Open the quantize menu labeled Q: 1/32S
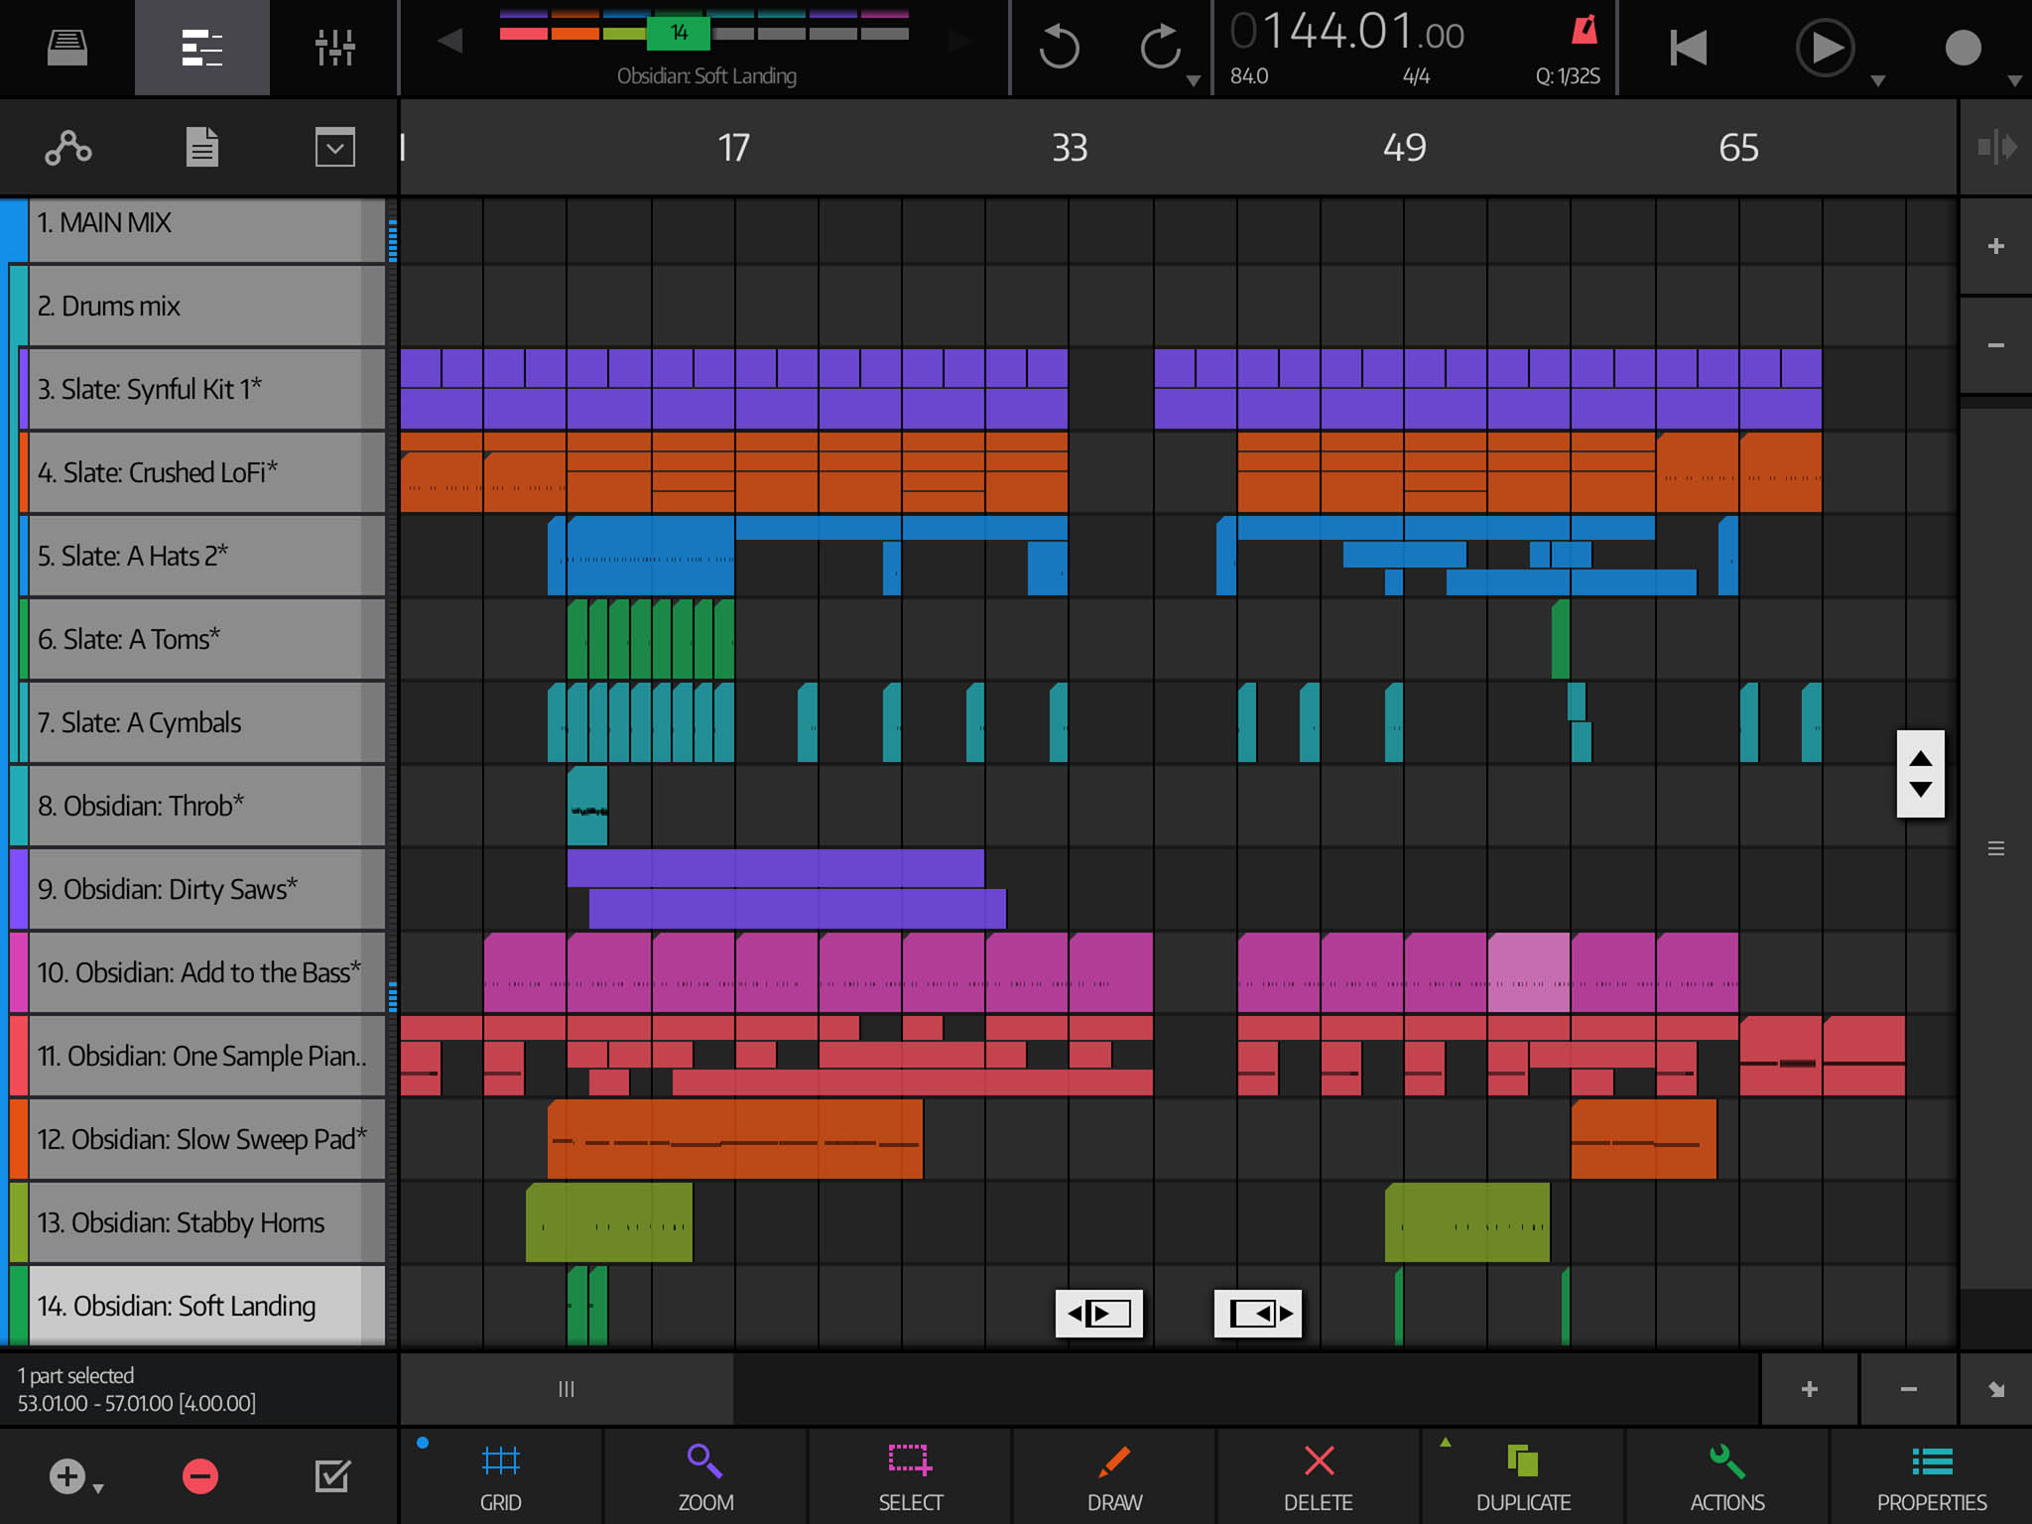Image resolution: width=2032 pixels, height=1524 pixels. (x=1568, y=75)
